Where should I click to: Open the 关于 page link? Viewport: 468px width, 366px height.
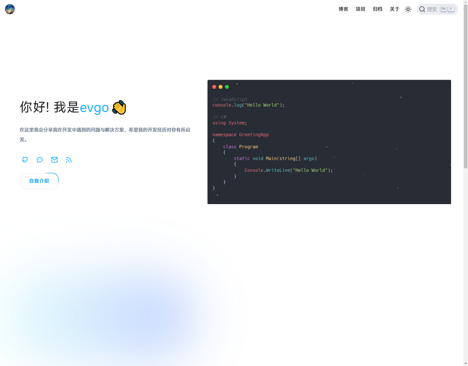click(394, 9)
